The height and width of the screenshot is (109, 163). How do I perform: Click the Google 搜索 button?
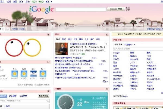(116, 9)
